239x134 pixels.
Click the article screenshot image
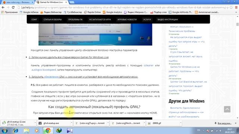pos(95,35)
